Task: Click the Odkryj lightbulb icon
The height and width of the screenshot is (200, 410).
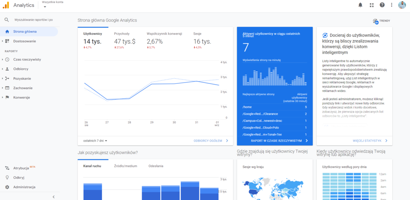Action: pos(7,178)
